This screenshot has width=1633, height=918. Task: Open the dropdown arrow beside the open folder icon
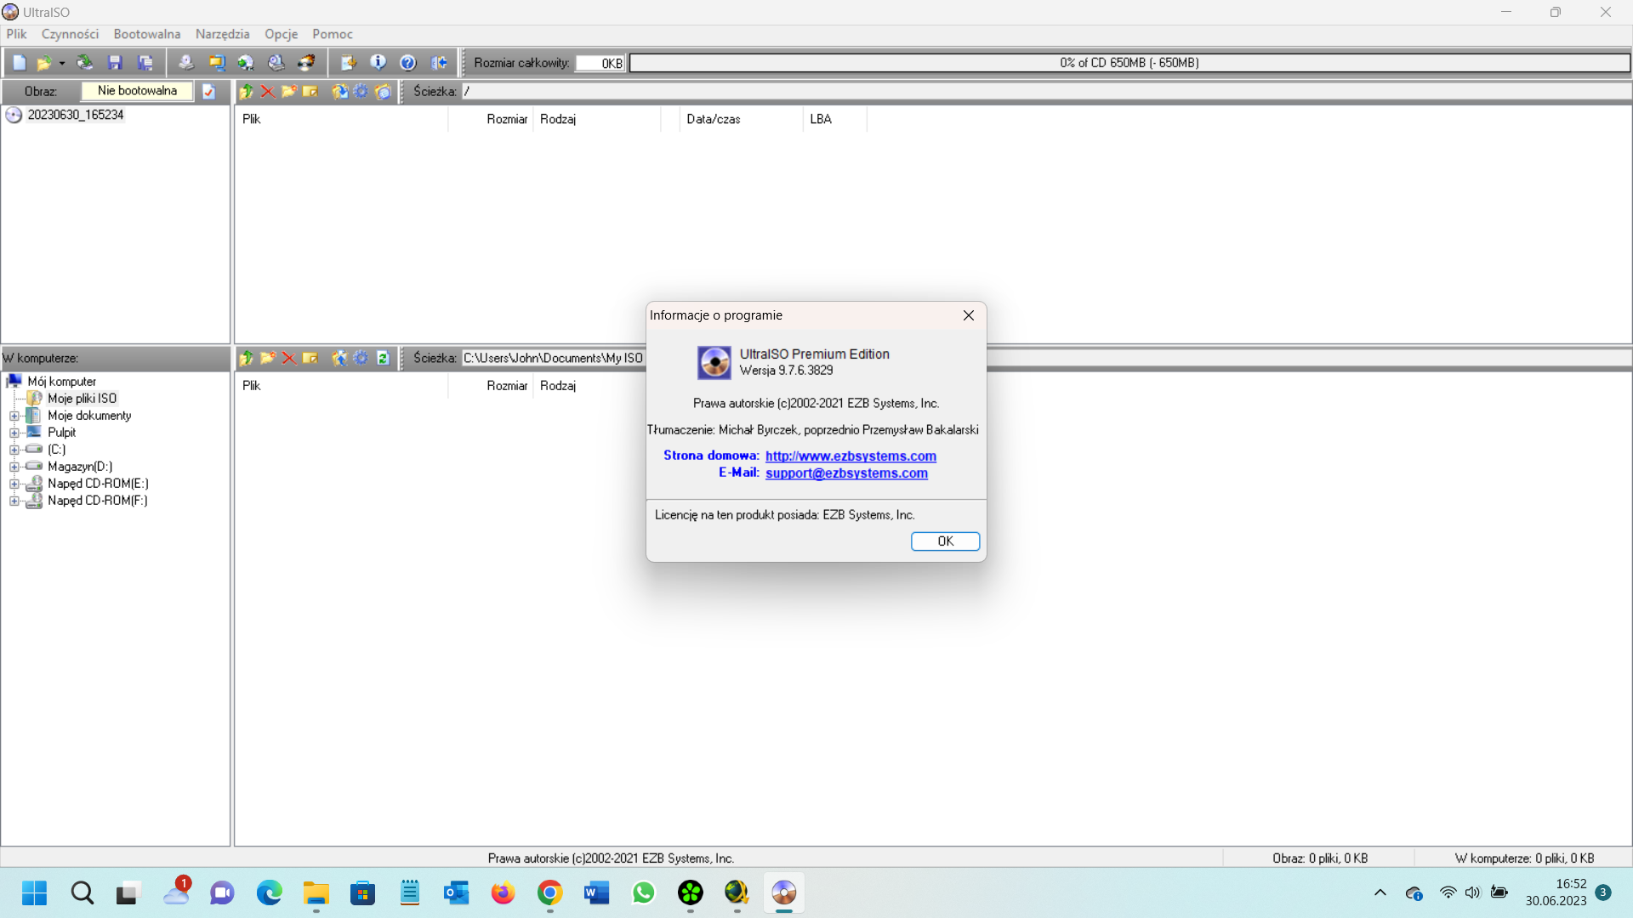(x=62, y=63)
